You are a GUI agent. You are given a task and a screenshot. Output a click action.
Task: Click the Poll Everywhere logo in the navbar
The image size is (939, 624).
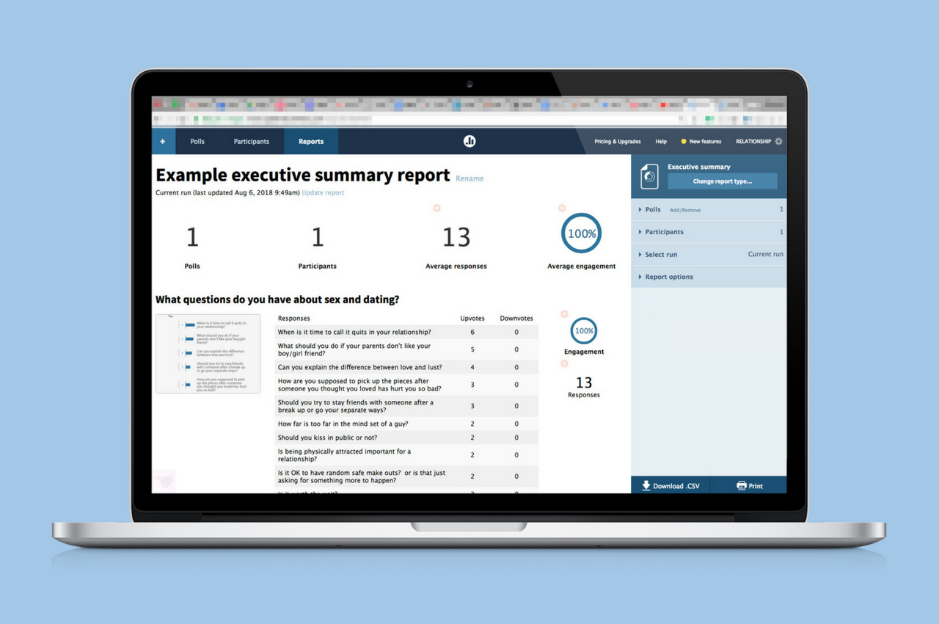click(x=469, y=141)
